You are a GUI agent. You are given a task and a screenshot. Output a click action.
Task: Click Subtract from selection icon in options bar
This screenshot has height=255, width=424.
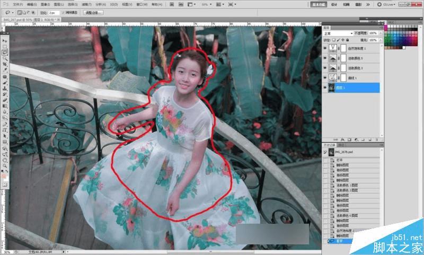pyautogui.click(x=29, y=13)
